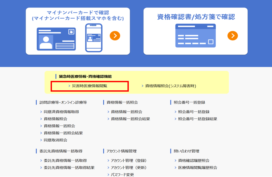Click the 資格確認書 card illustration
Image resolution: width=272 pixels, height=177 pixels.
coord(195,36)
